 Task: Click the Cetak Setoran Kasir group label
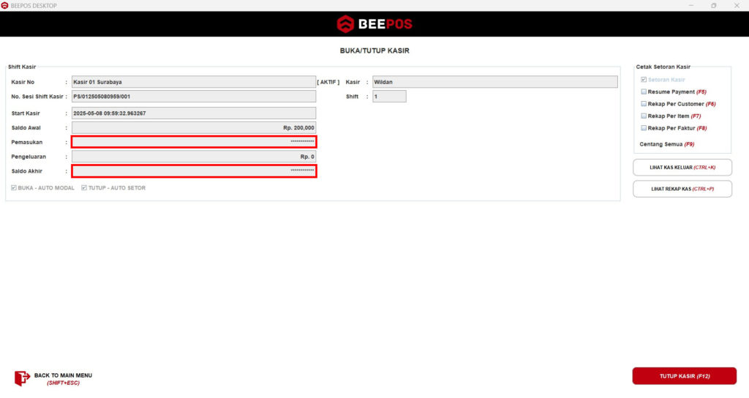pos(663,67)
